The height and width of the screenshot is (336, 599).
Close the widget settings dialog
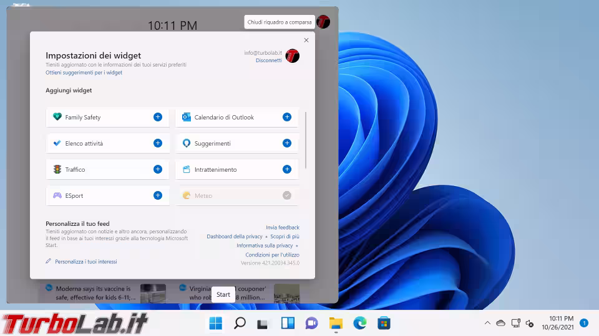(306, 40)
